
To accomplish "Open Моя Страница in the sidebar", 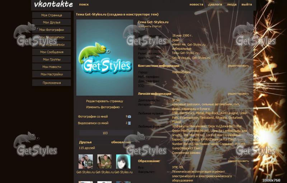I will (x=51, y=15).
